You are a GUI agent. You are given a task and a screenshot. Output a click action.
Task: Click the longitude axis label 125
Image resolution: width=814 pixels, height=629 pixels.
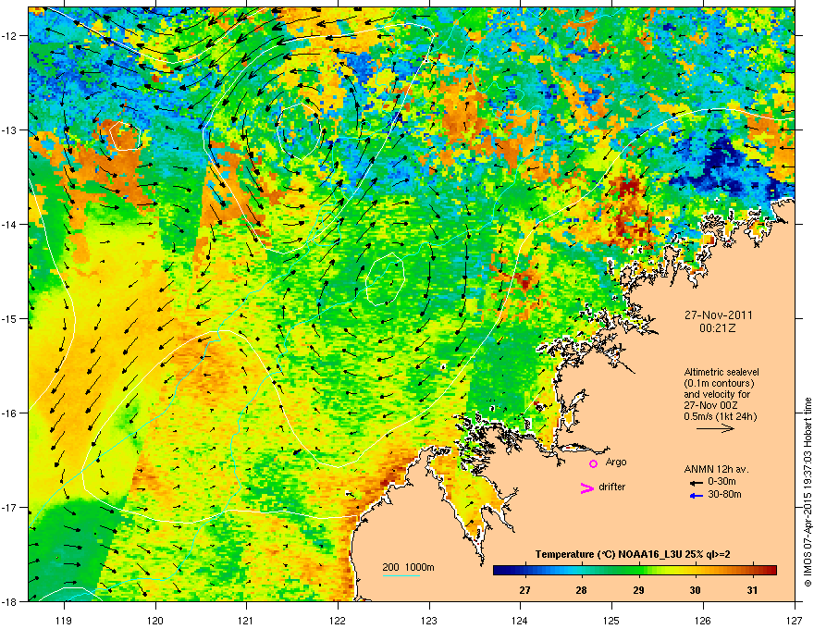(x=611, y=620)
